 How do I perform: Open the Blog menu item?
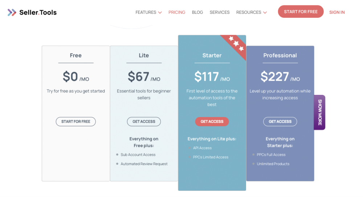tap(197, 12)
